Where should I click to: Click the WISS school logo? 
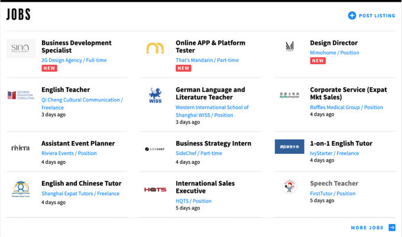155,96
